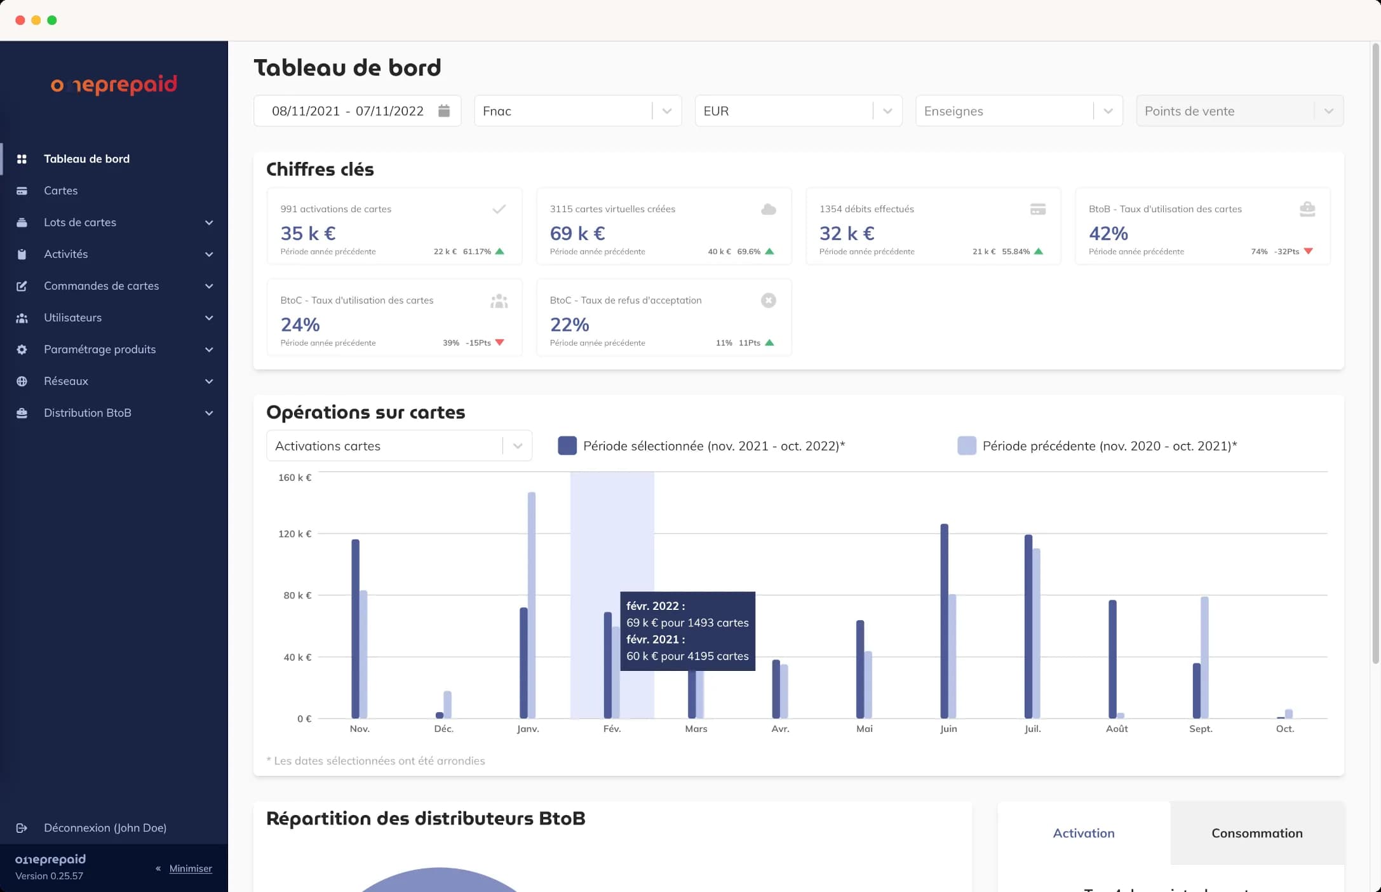This screenshot has height=892, width=1381.
Task: Click the X icon on refus d'acceptation card
Action: click(769, 301)
